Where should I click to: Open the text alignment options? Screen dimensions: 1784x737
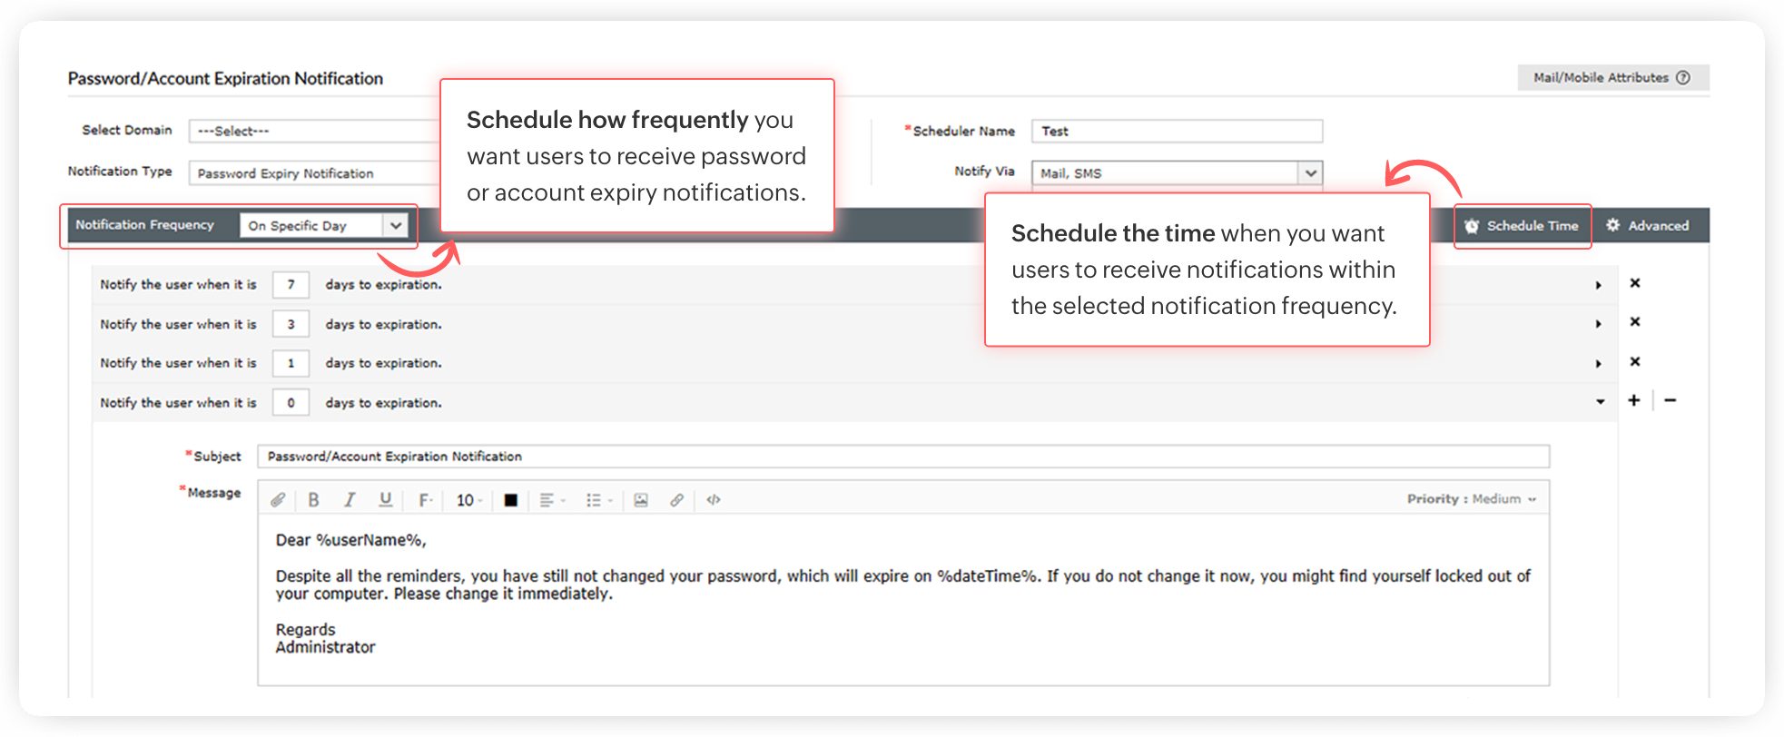click(552, 500)
